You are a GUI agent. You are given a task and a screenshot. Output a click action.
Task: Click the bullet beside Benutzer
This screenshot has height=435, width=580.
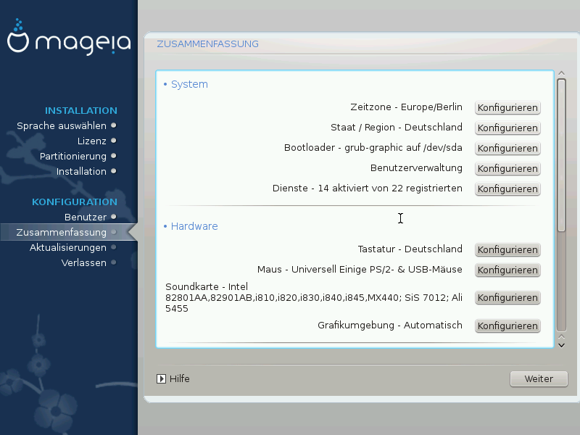(x=114, y=217)
